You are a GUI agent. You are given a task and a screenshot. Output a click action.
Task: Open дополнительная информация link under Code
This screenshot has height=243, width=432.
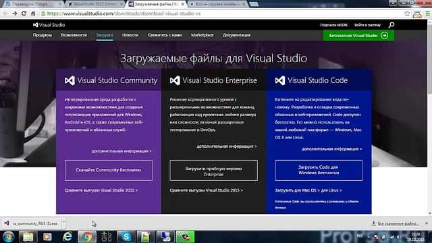point(332,148)
